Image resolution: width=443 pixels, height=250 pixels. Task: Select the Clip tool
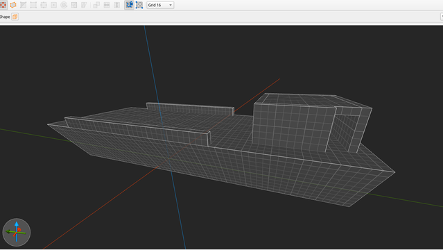[23, 5]
